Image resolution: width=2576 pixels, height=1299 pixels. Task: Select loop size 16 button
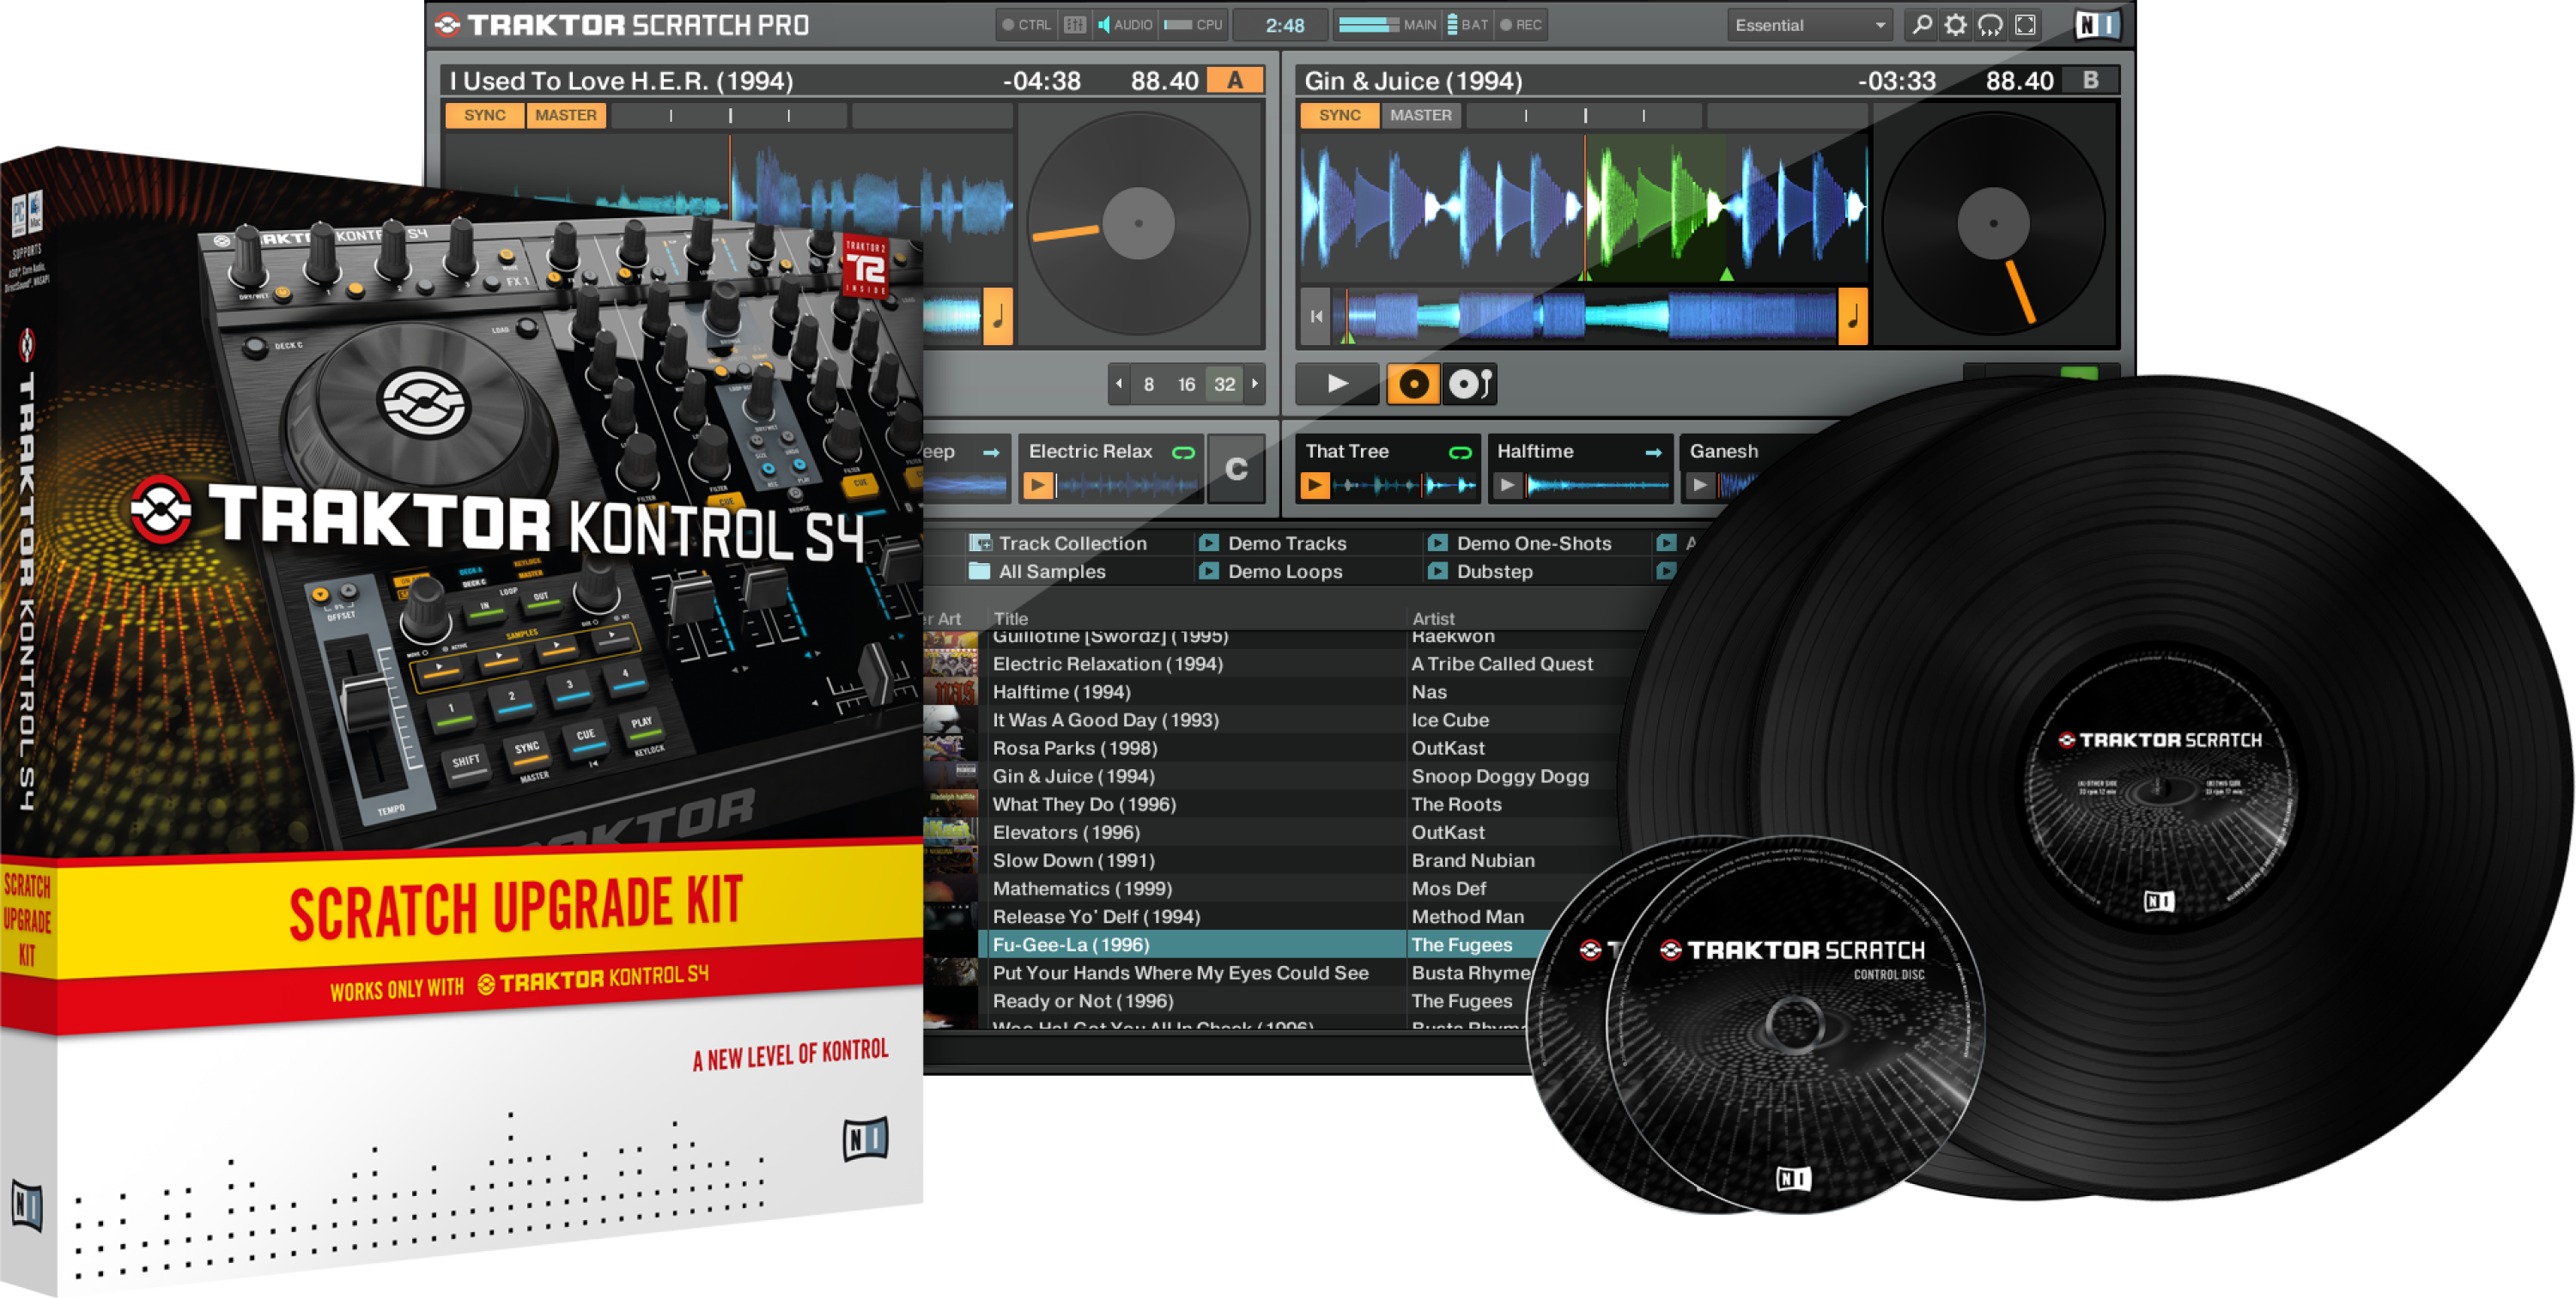click(1186, 384)
